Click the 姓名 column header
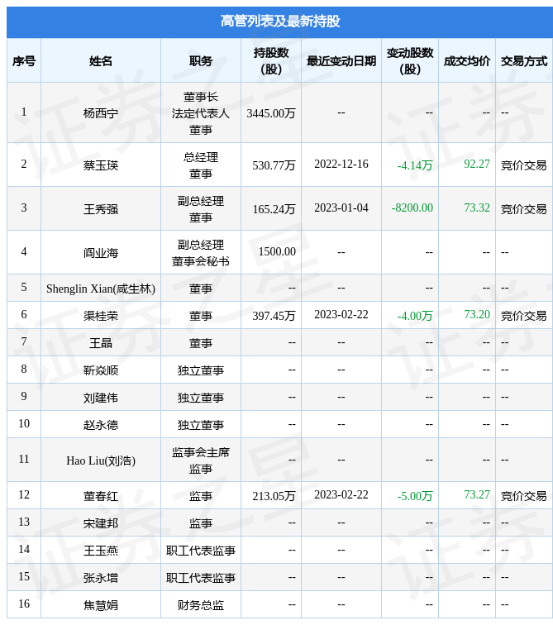Image resolution: width=553 pixels, height=625 pixels. [100, 61]
